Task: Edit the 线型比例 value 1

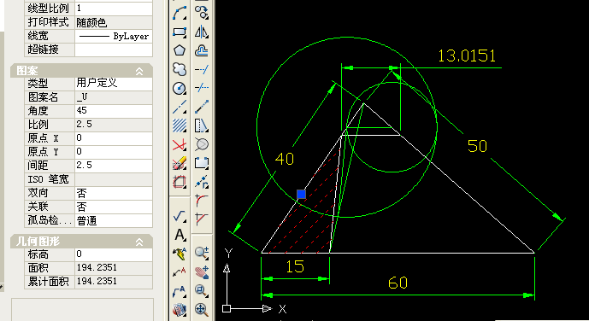Action: coord(114,9)
